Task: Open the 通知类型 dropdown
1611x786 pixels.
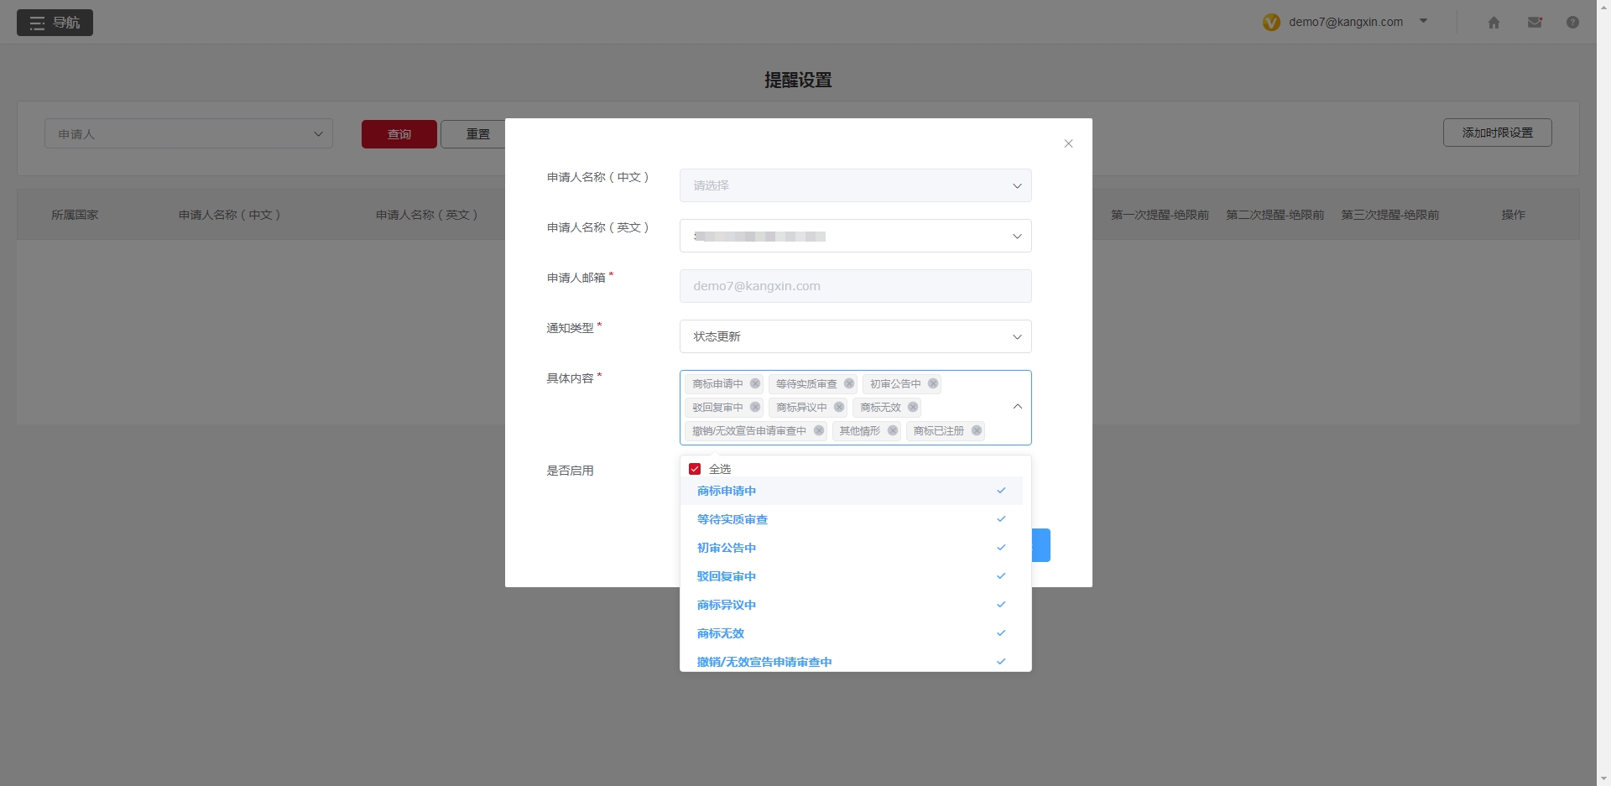Action: click(x=855, y=336)
